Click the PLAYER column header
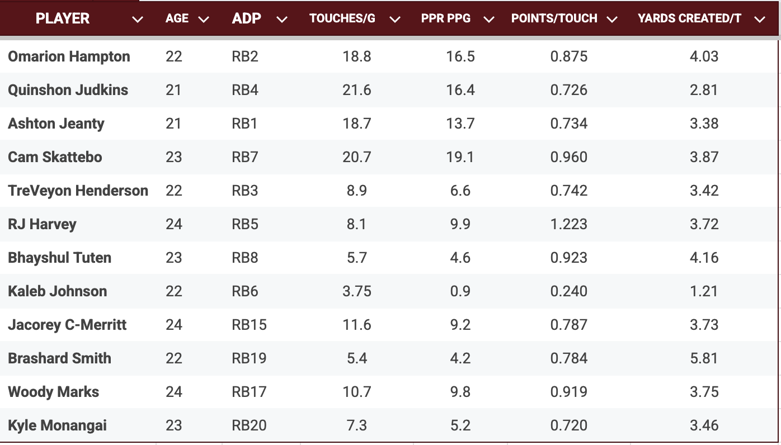Viewport: 781px width, 445px height. point(62,18)
